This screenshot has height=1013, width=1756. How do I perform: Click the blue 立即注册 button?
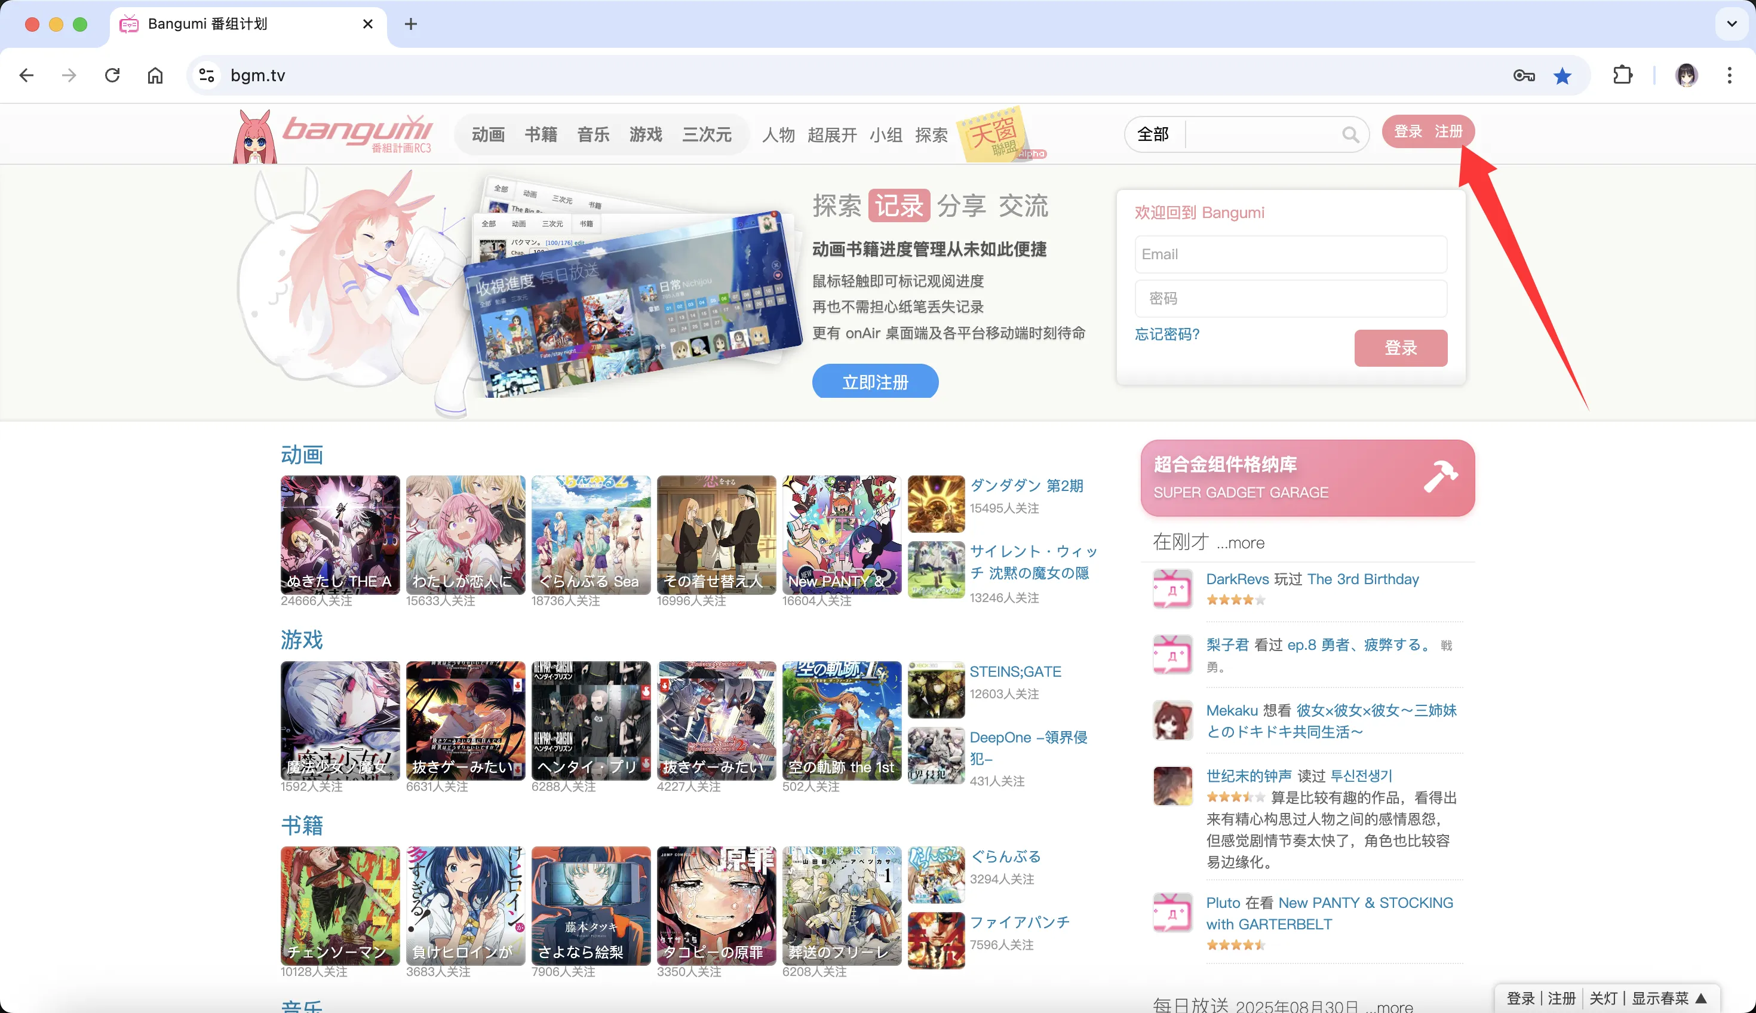pos(875,382)
